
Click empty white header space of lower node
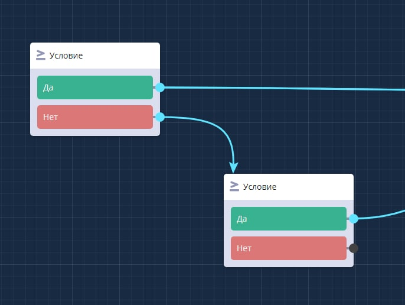pos(319,187)
